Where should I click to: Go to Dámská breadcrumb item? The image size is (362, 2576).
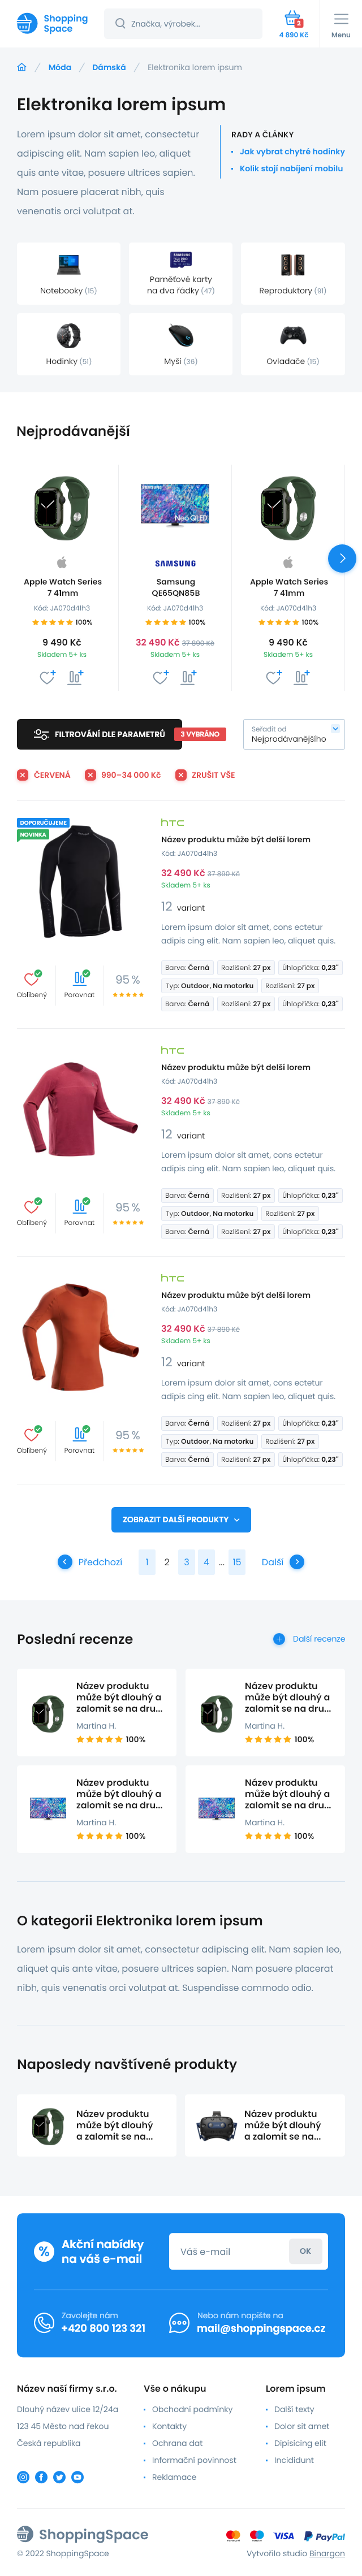coord(109,68)
